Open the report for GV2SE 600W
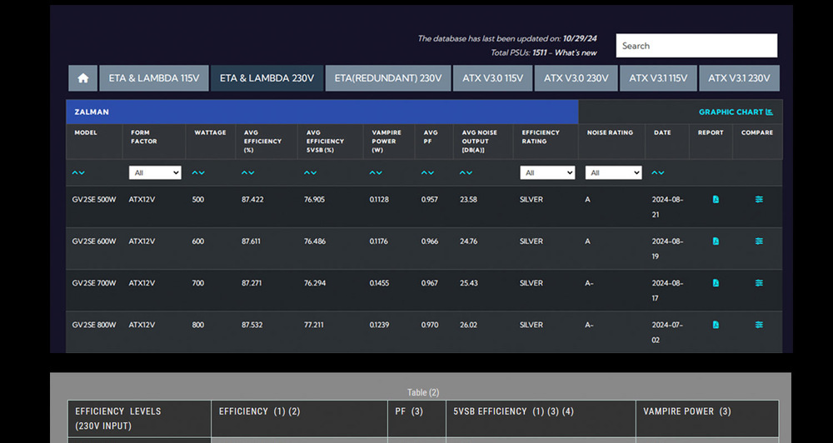 click(x=716, y=241)
